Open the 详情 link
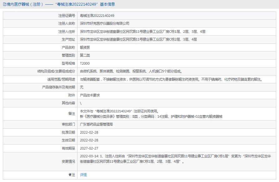The height and width of the screenshot is (182, 279). coord(83,175)
